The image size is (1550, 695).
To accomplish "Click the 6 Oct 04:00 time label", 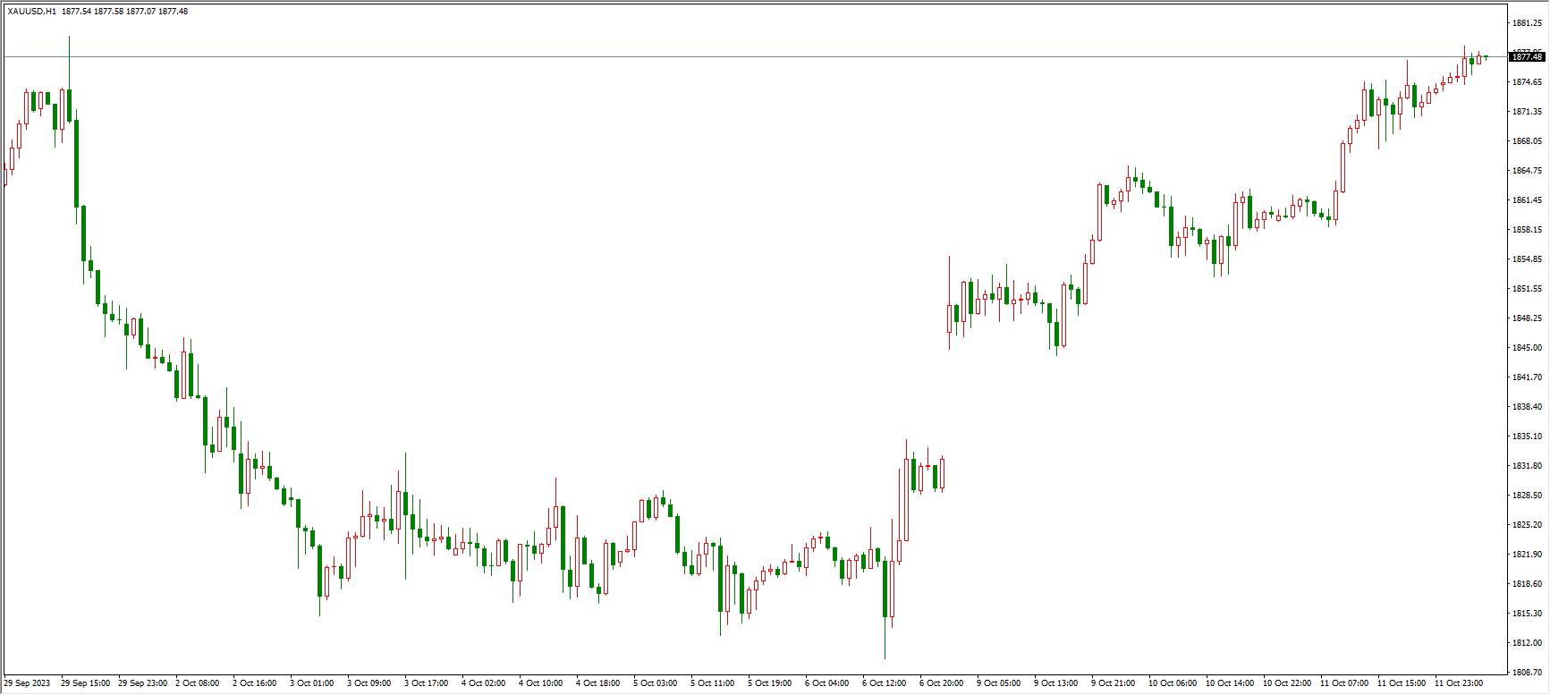I will [827, 684].
